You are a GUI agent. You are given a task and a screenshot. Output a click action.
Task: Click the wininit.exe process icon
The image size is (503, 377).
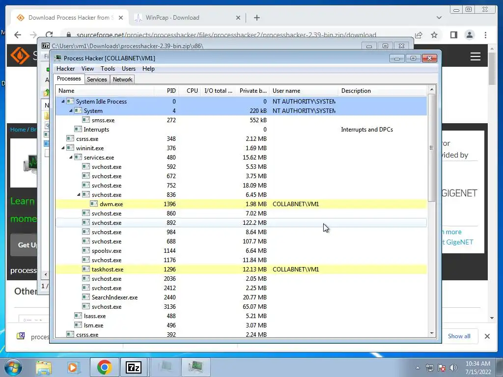coord(70,148)
